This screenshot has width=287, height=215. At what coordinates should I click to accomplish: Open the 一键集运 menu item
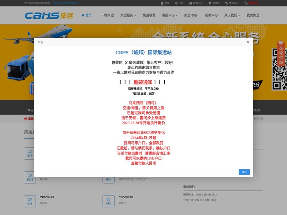coord(108,15)
